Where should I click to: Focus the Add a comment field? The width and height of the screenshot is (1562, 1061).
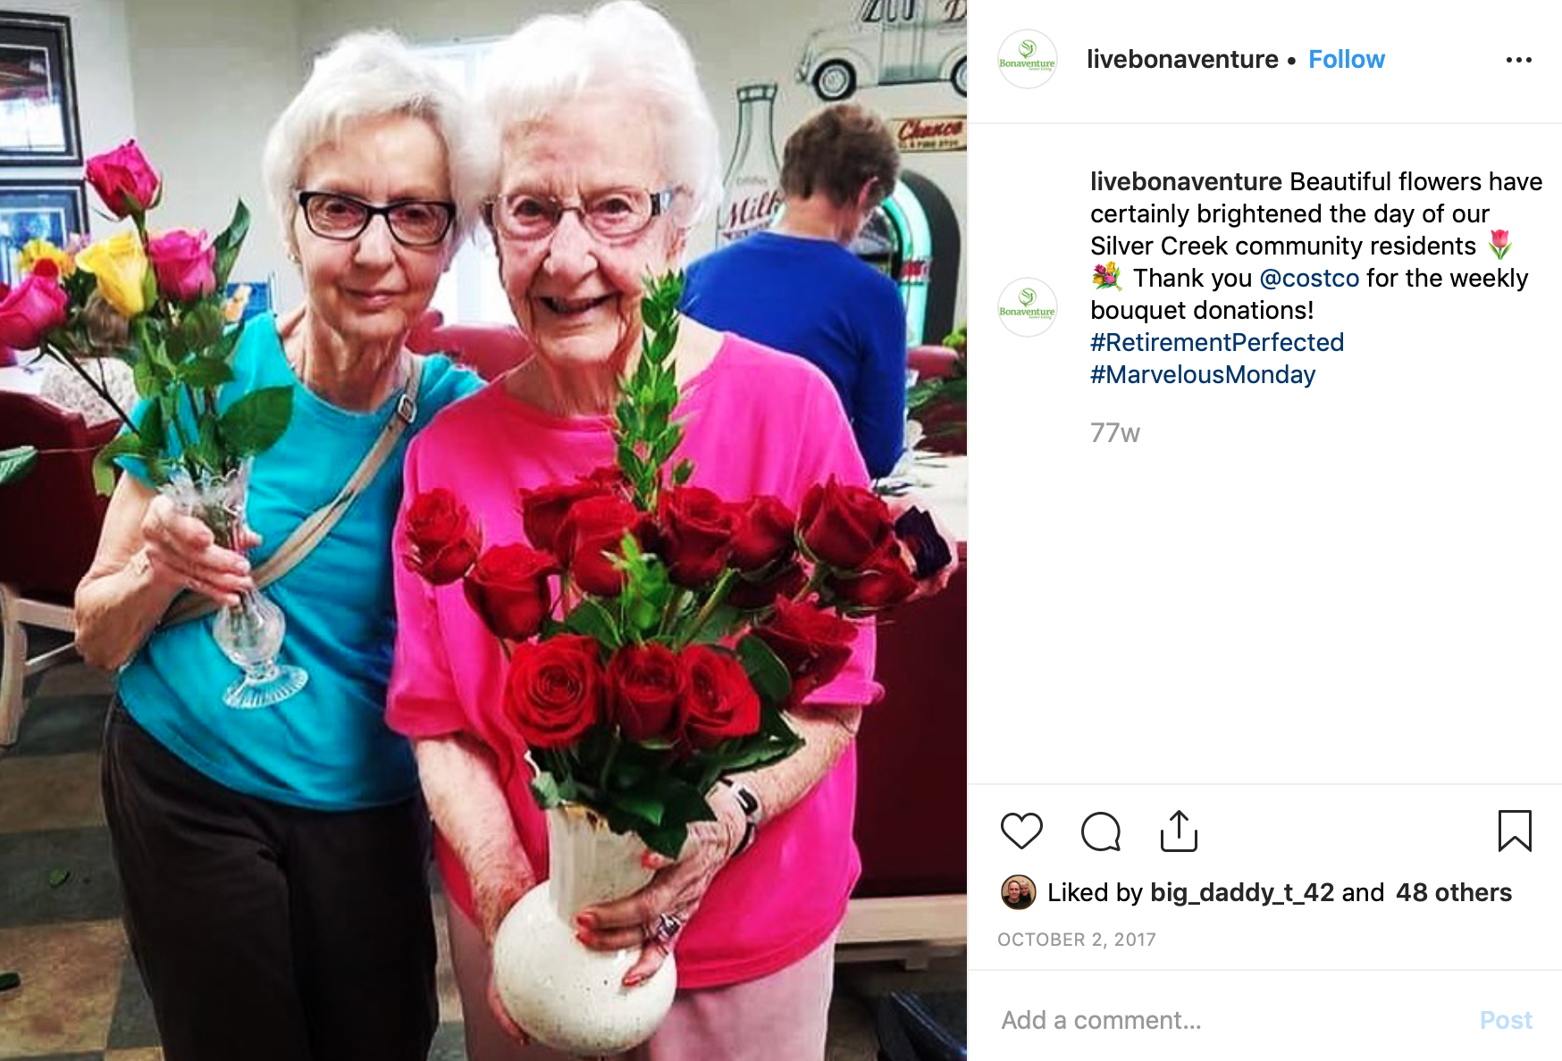1233,1020
